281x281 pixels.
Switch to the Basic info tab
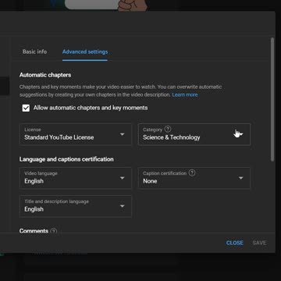pyautogui.click(x=34, y=52)
